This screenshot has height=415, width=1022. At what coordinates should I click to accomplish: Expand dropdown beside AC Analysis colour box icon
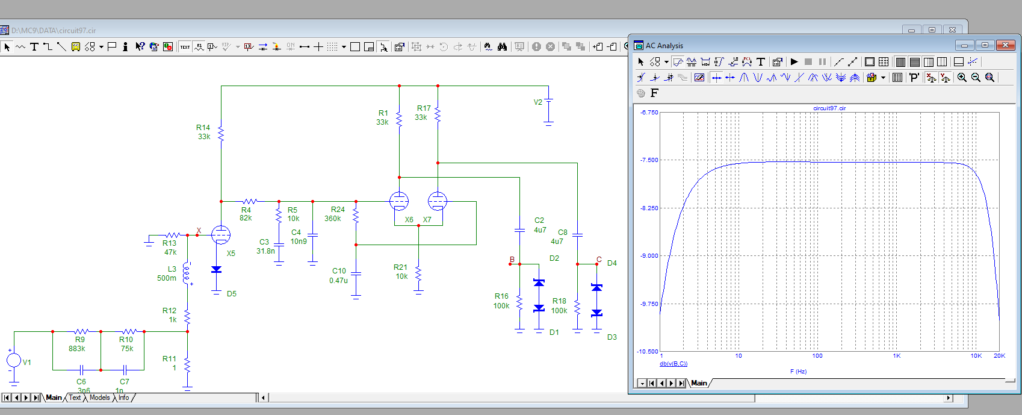point(883,78)
